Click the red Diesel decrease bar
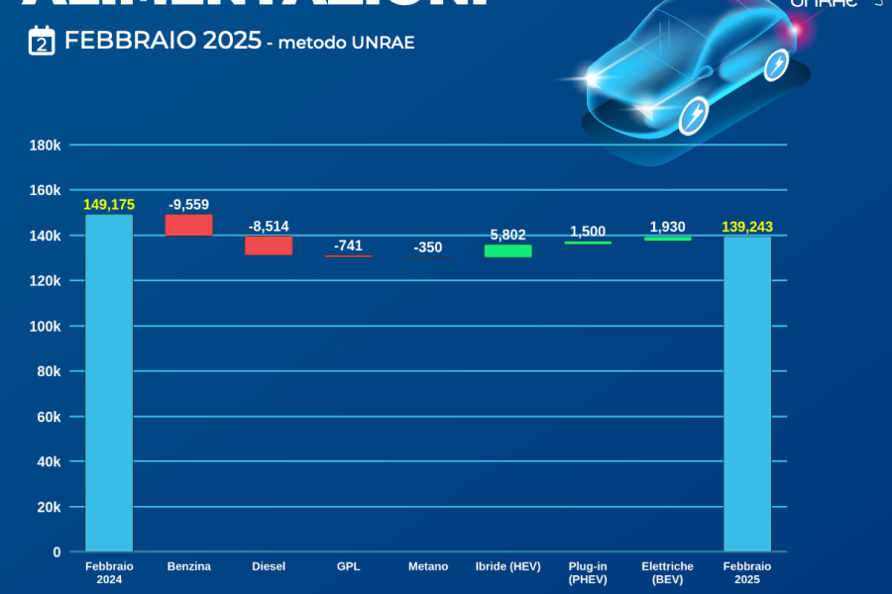The width and height of the screenshot is (892, 594). pyautogui.click(x=269, y=246)
